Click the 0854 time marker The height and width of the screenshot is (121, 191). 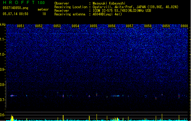pyautogui.click(x=75, y=26)
